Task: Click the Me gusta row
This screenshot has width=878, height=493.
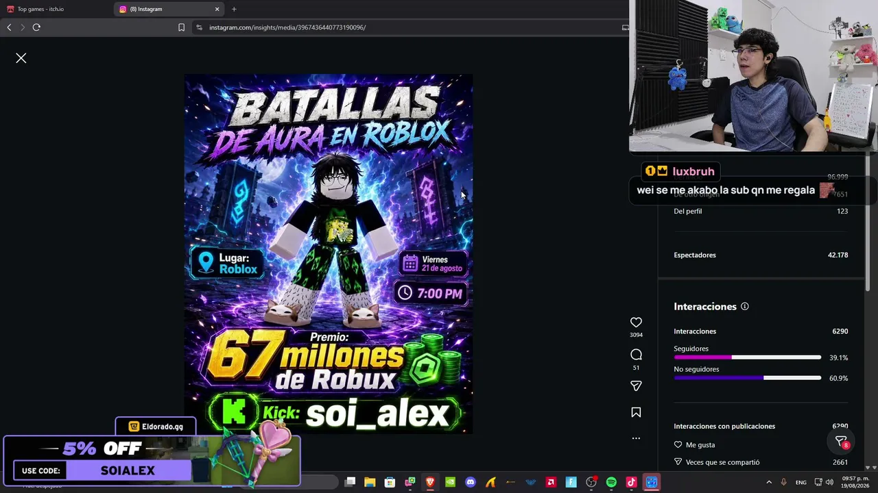Action: [761, 445]
